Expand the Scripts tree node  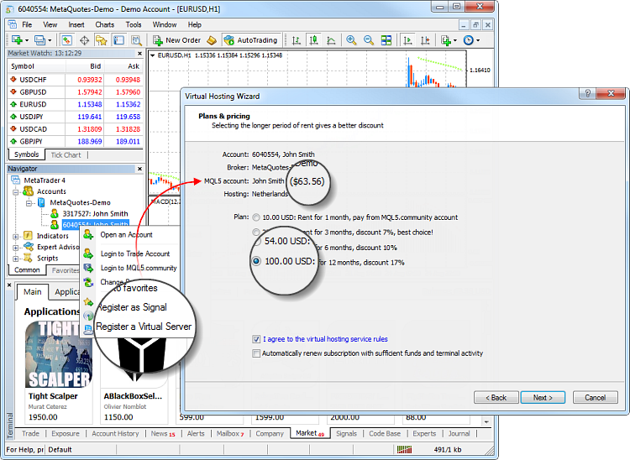coord(17,258)
